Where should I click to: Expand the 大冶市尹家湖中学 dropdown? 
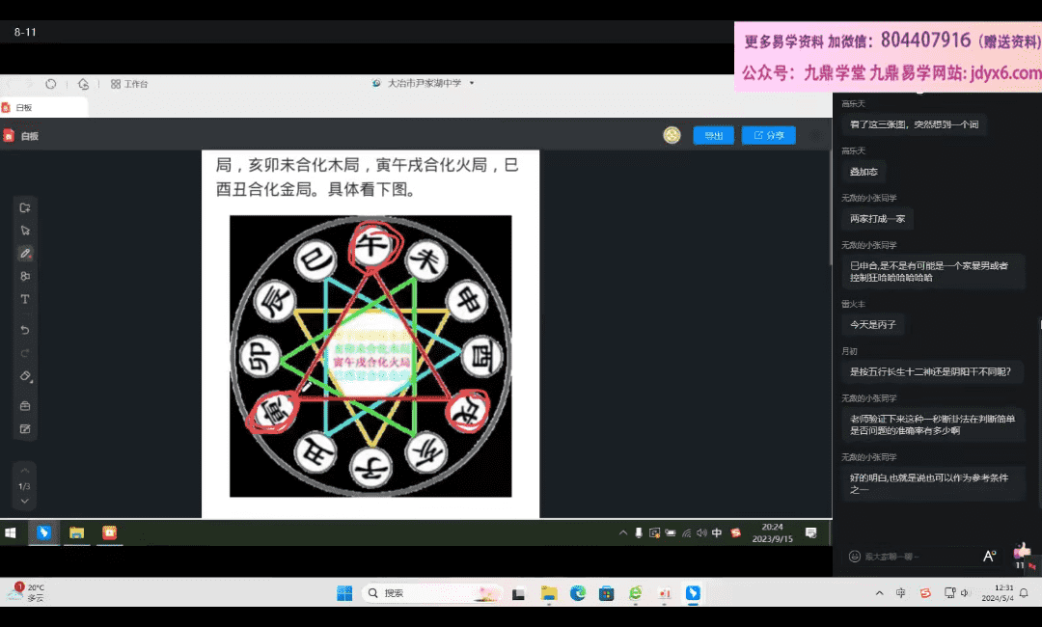[x=472, y=84]
